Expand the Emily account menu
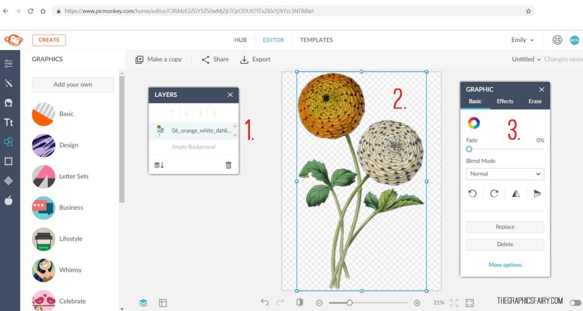The height and width of the screenshot is (311, 583). (x=522, y=40)
